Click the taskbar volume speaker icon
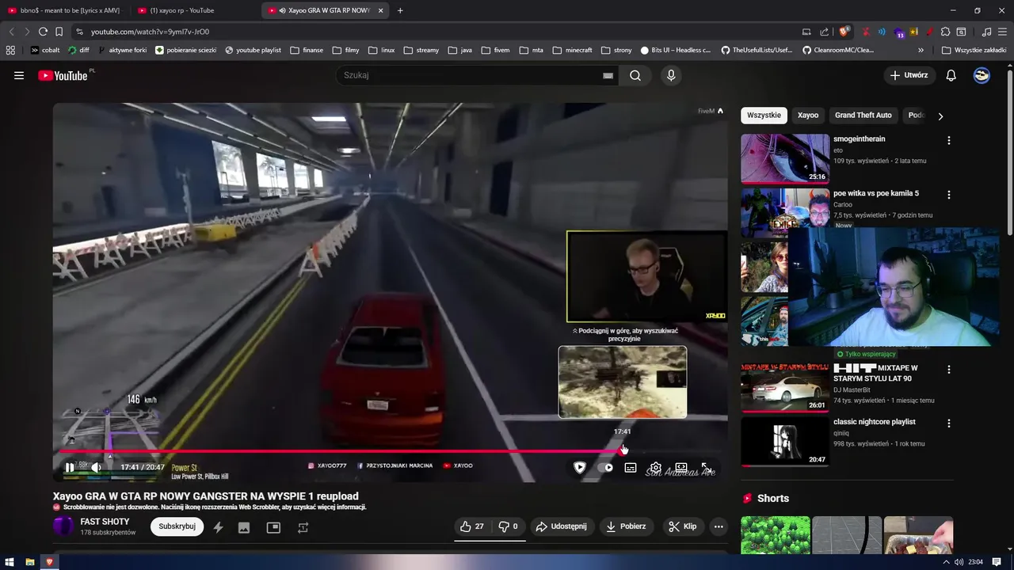Screen dimensions: 1014x570 959,562
